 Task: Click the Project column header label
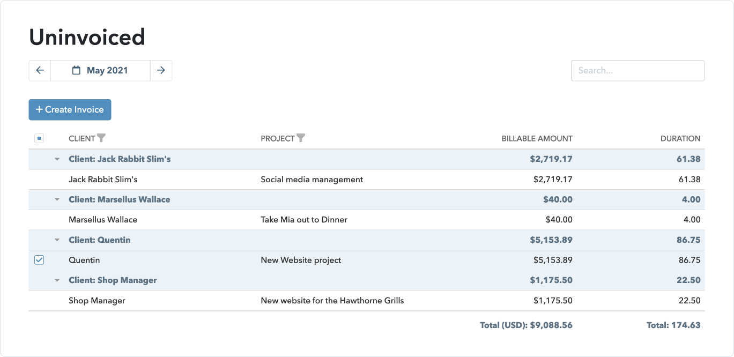click(277, 138)
